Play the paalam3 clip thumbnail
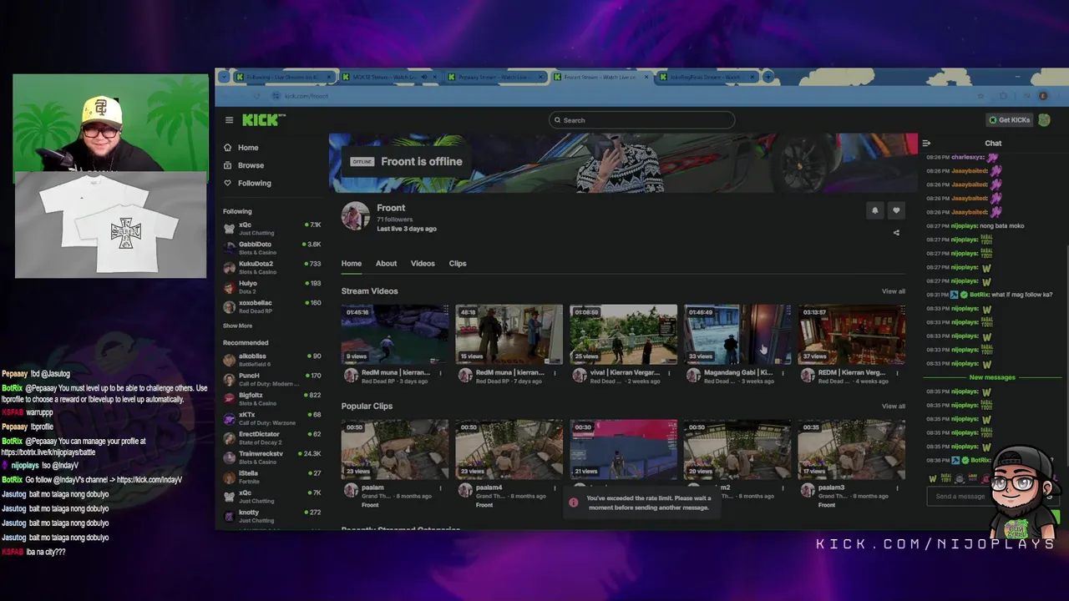 tap(852, 450)
